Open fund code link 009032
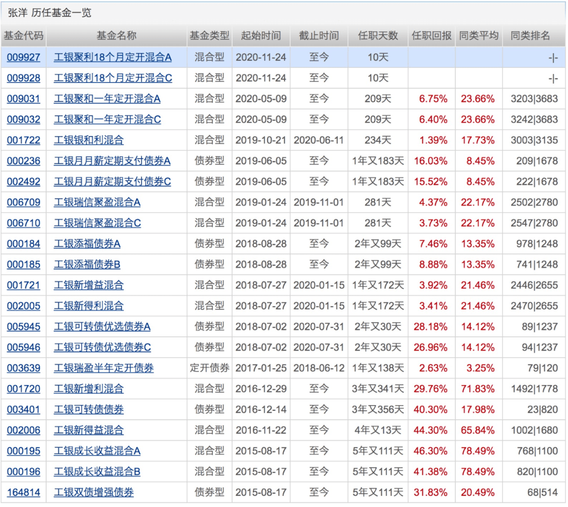 24,119
